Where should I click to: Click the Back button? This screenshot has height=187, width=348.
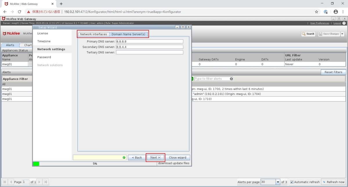pos(137,157)
